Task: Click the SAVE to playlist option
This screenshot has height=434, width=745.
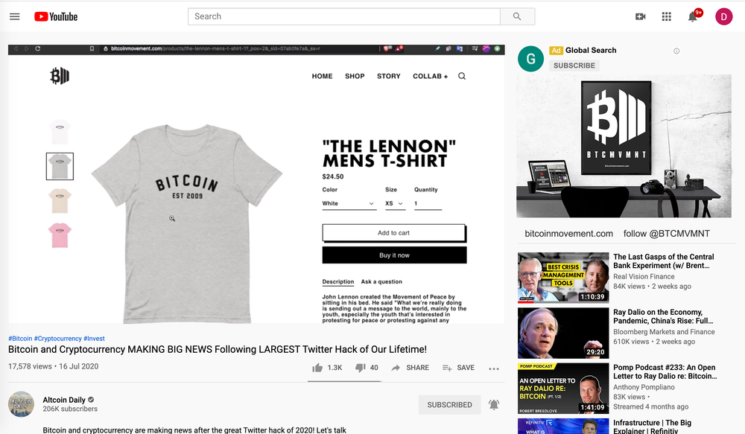Action: 458,368
